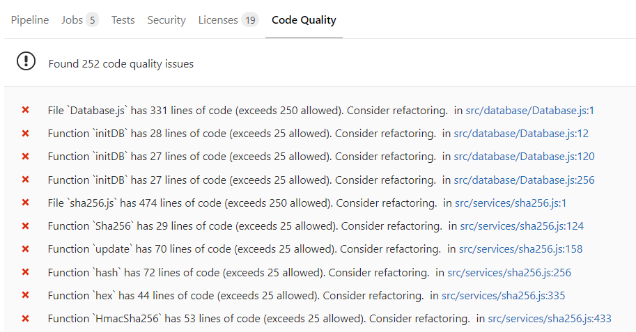Open link src/services/sha256.js:158
This screenshot has width=636, height=332.
tap(521, 248)
